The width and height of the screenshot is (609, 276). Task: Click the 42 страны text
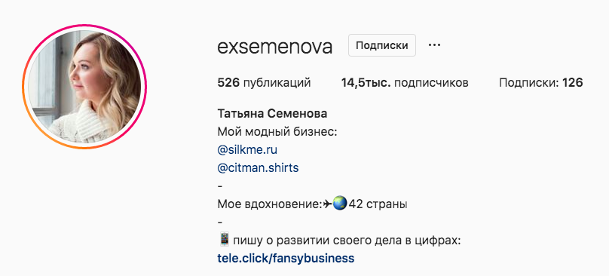378,204
